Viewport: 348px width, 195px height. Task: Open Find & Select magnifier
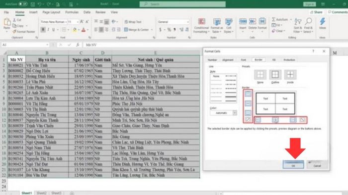click(x=308, y=26)
